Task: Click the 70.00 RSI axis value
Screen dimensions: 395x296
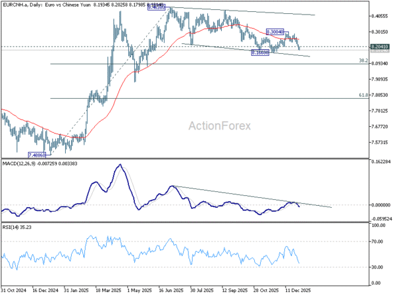Action: 377,241
